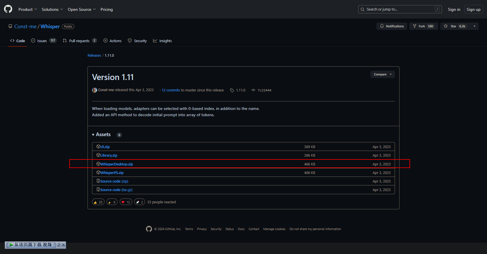Click Do not share my personal information
The height and width of the screenshot is (254, 487).
(315, 229)
